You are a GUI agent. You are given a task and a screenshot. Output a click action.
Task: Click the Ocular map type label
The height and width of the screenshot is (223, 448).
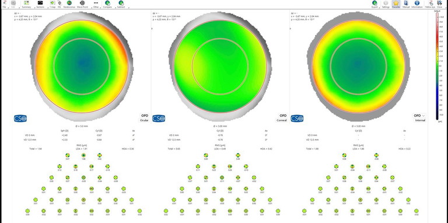tap(144, 120)
